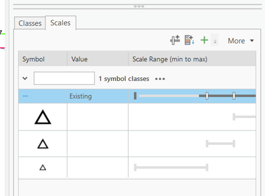The width and height of the screenshot is (265, 196).
Task: Click the medium triangle symbol
Action: tap(43, 144)
